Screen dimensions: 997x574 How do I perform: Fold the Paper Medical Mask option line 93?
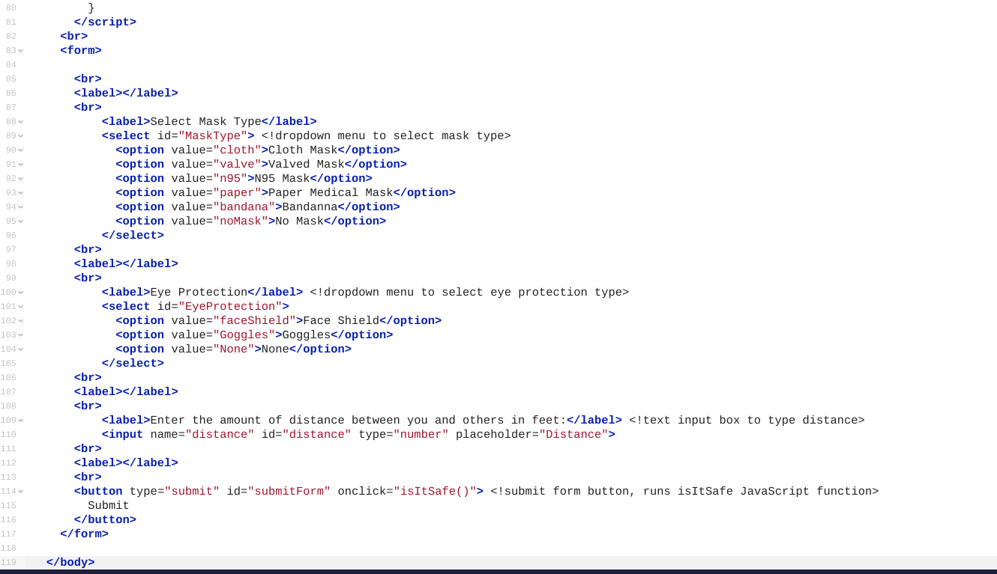20,193
